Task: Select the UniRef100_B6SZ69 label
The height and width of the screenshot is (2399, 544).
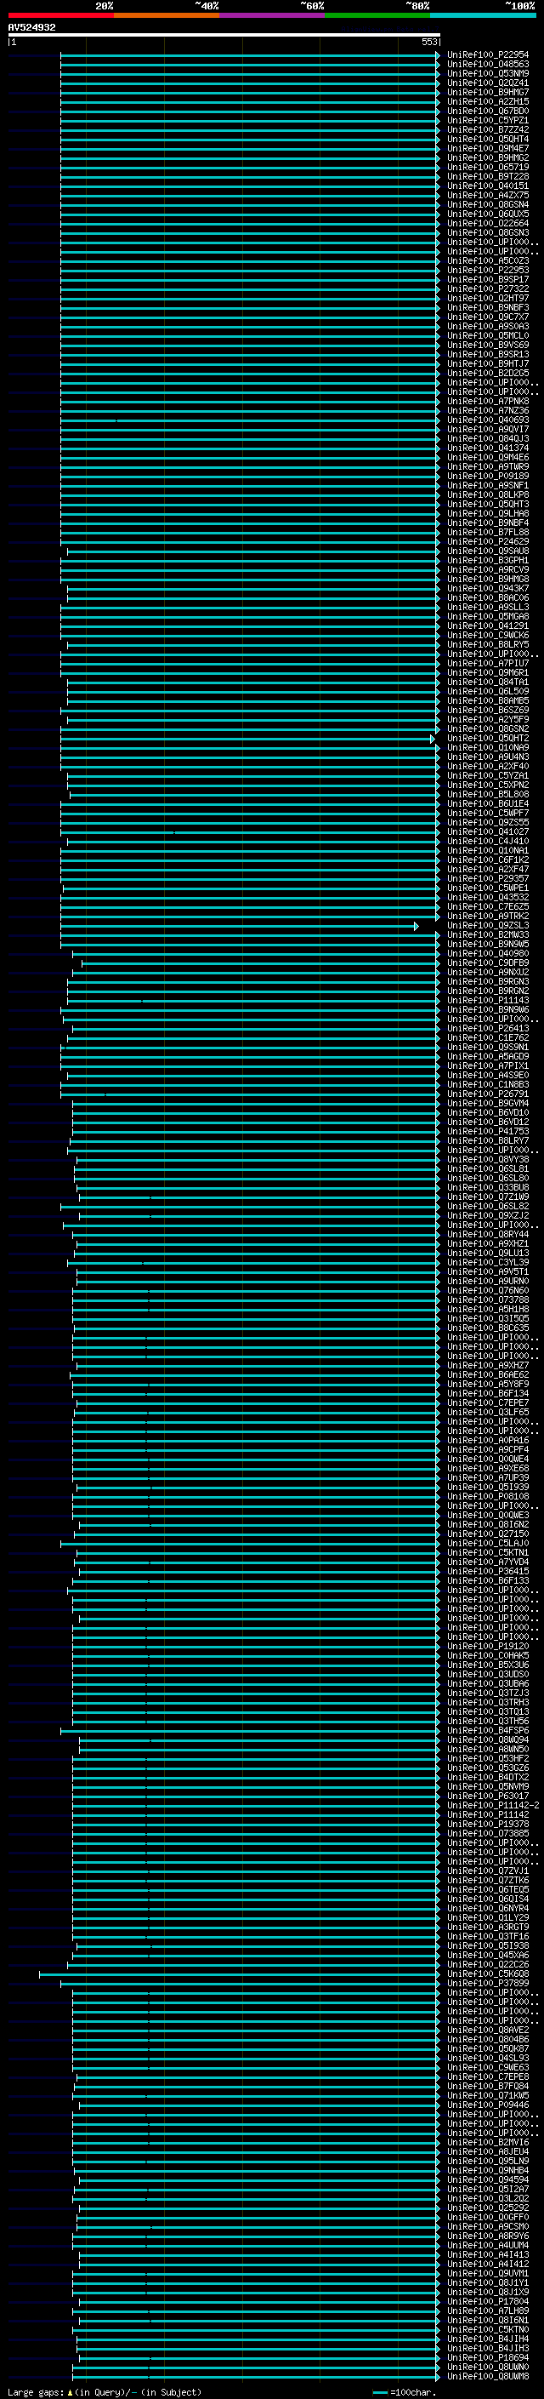Action: pos(487,710)
